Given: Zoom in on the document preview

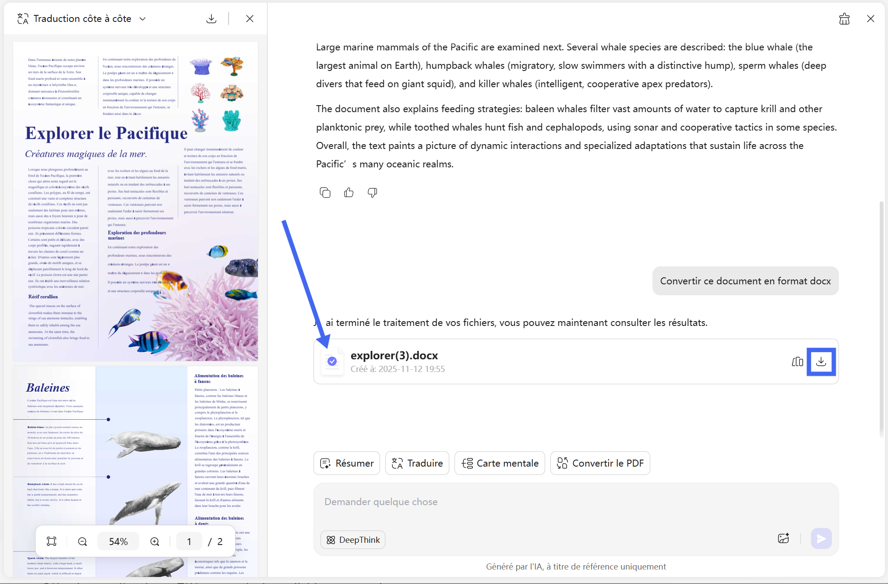Looking at the screenshot, I should point(155,542).
